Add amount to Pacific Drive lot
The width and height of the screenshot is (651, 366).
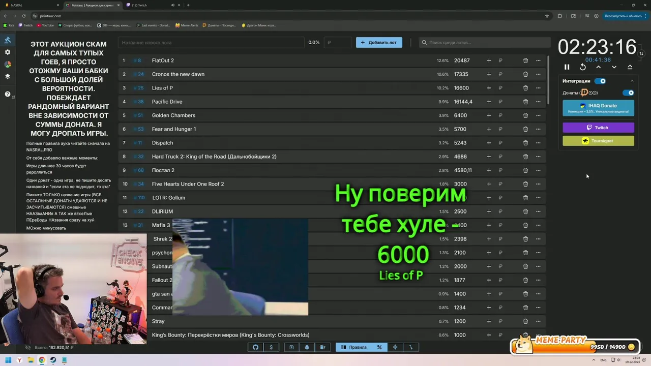tap(489, 102)
